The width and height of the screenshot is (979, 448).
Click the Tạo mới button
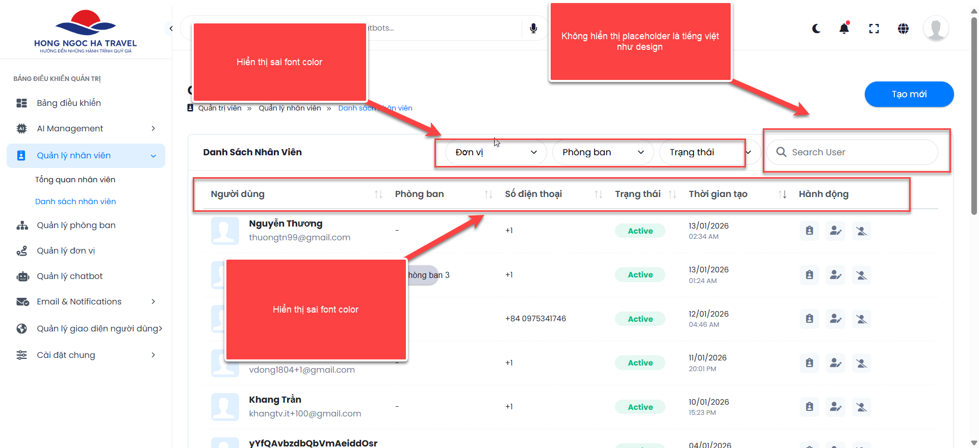[909, 94]
